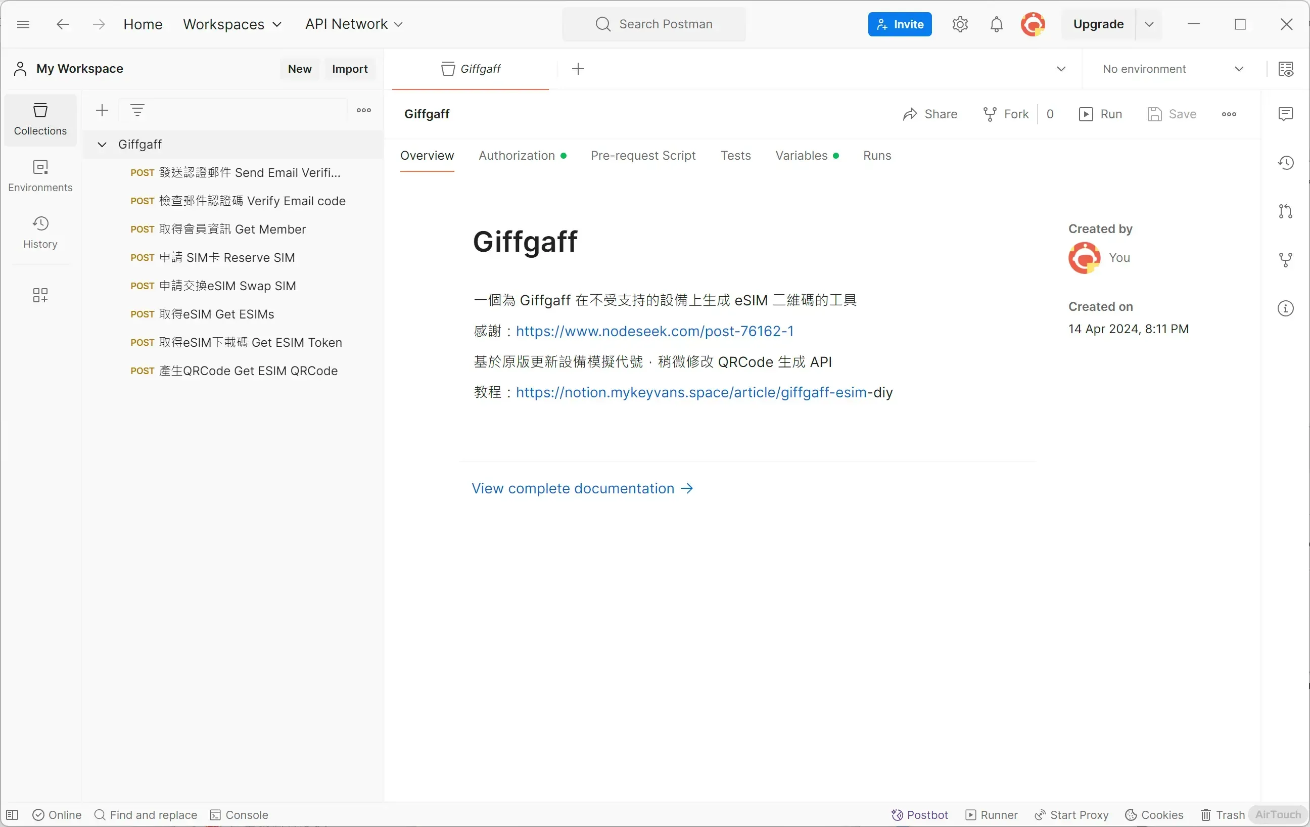Switch to the Variables tab
This screenshot has width=1310, height=827.
pyautogui.click(x=802, y=156)
